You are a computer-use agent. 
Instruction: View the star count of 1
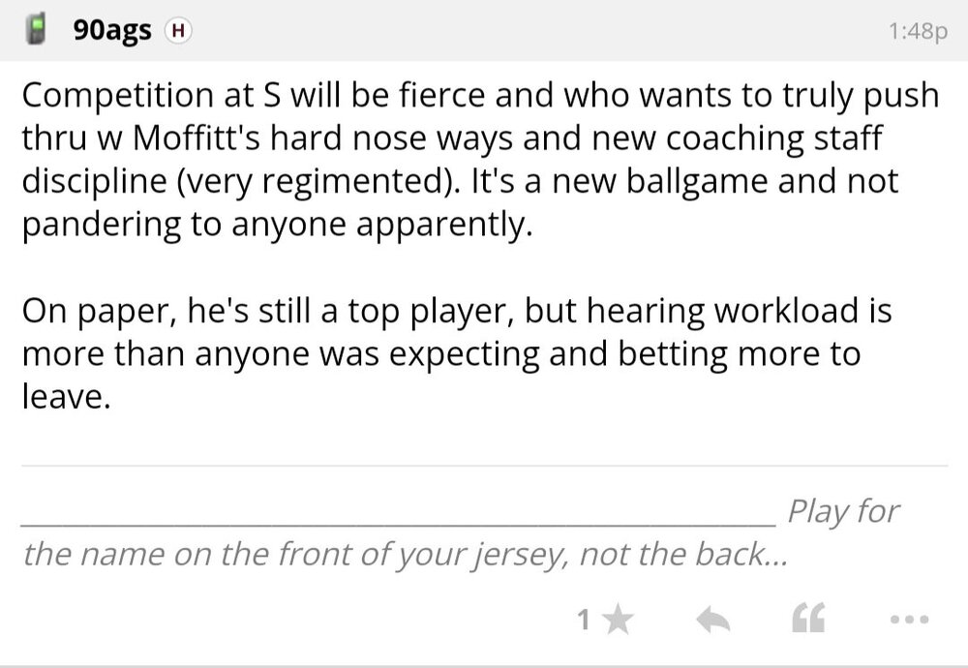pos(583,620)
